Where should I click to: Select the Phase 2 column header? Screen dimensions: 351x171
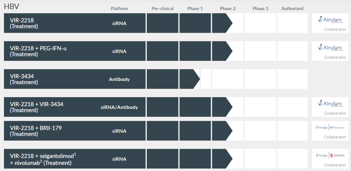coord(228,8)
